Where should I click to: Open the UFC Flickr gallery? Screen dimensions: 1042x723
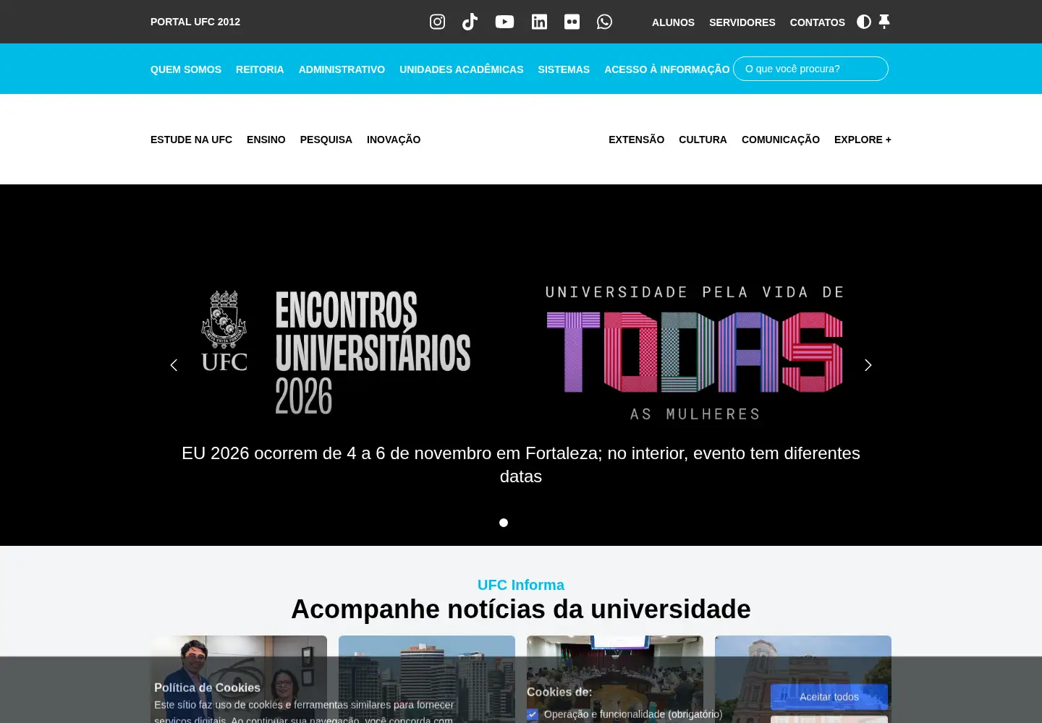[572, 22]
